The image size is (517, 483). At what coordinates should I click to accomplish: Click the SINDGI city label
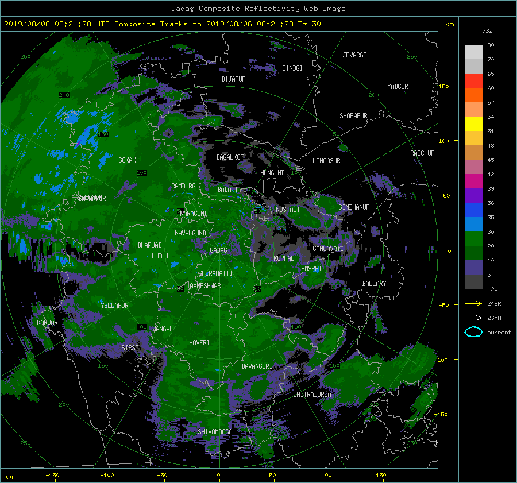pyautogui.click(x=292, y=68)
